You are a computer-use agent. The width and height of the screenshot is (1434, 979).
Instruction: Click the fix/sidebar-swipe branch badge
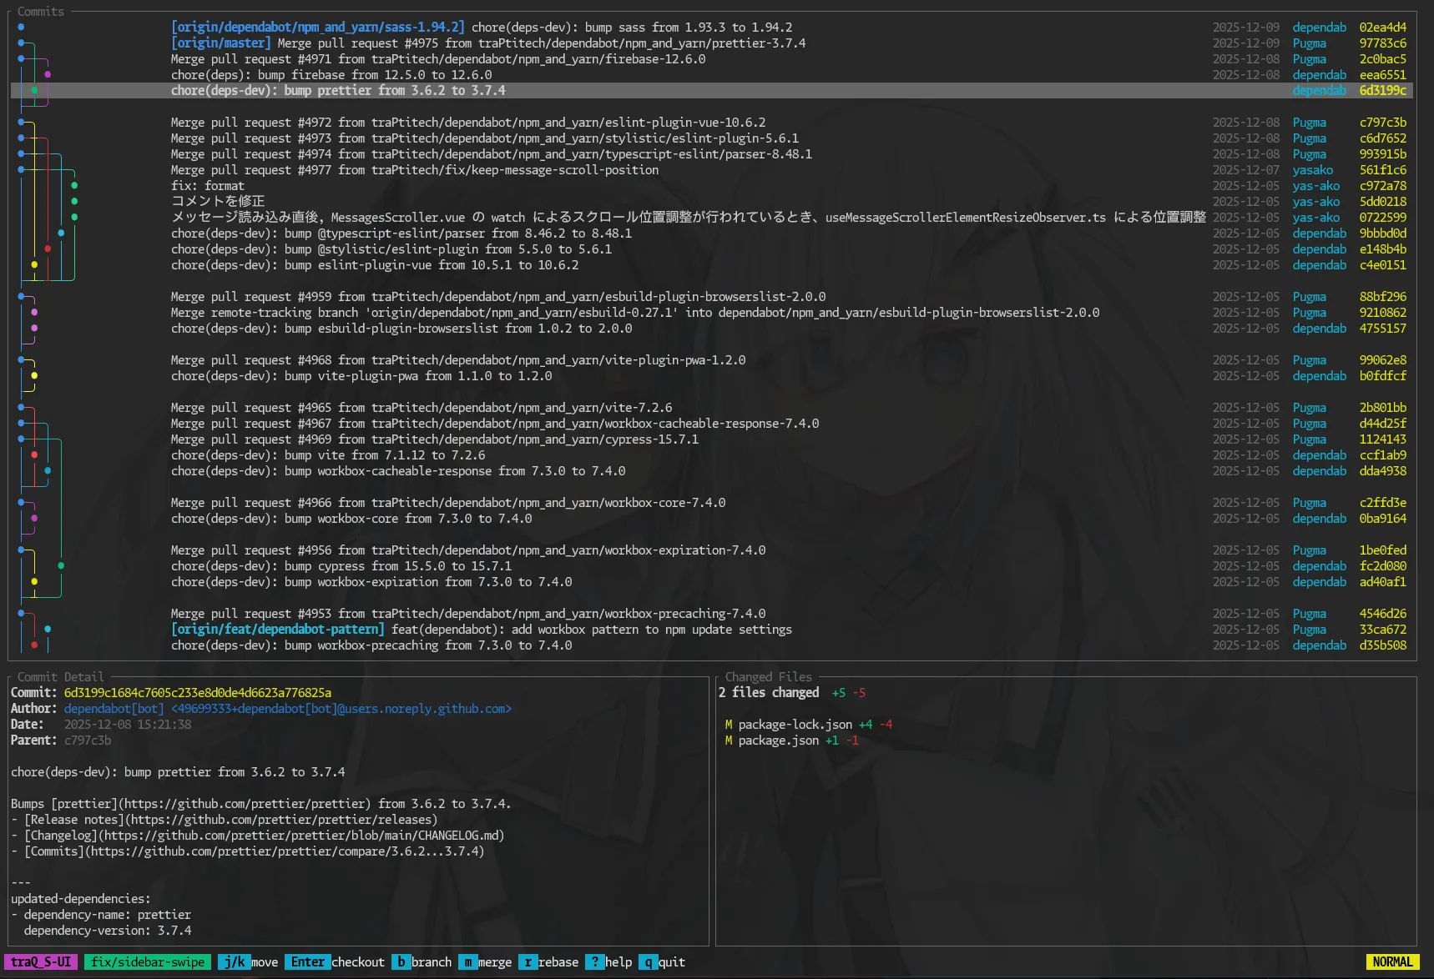[x=147, y=961]
